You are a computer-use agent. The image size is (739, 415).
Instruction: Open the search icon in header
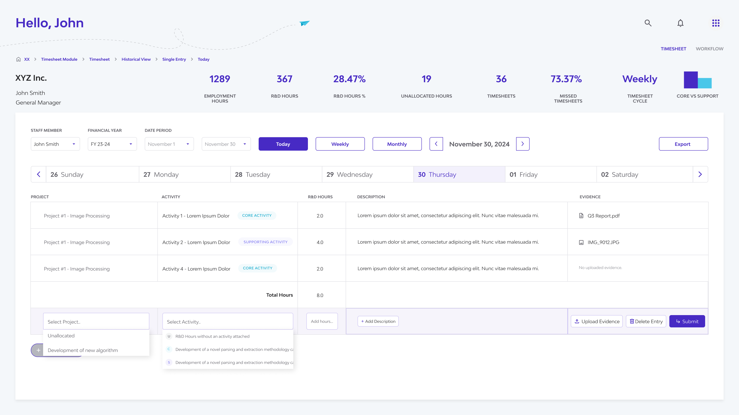tap(648, 23)
